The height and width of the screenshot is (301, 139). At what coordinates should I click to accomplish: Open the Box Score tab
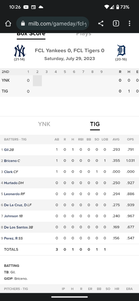(31, 34)
